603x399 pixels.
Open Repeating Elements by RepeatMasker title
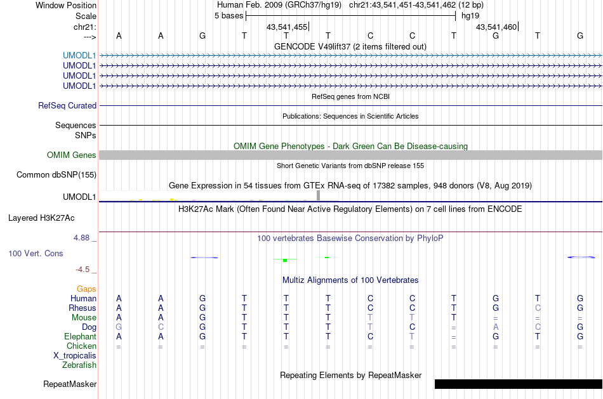pyautogui.click(x=351, y=375)
